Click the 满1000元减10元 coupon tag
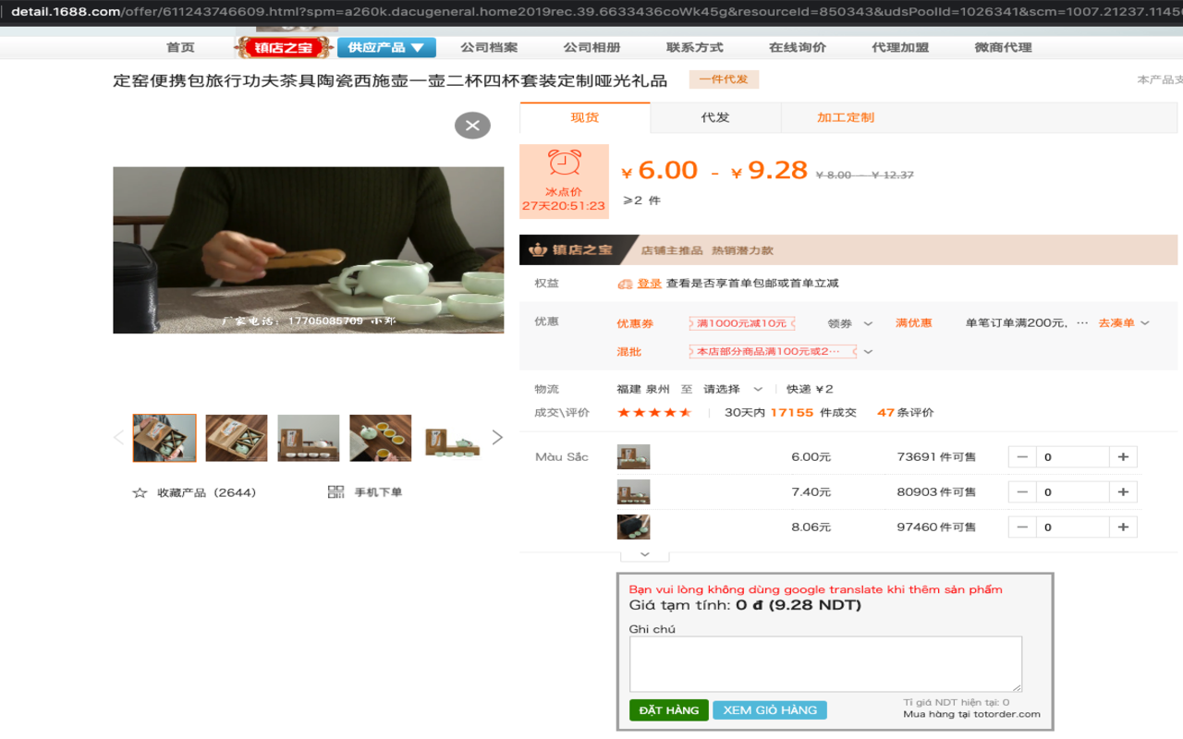 click(742, 323)
